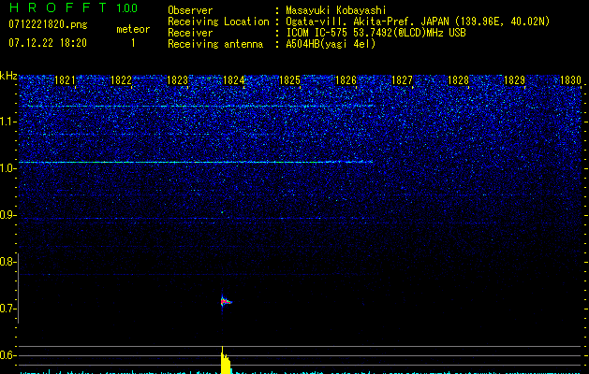
Task: Click the 0.7 frequency axis label
Action: (8, 309)
